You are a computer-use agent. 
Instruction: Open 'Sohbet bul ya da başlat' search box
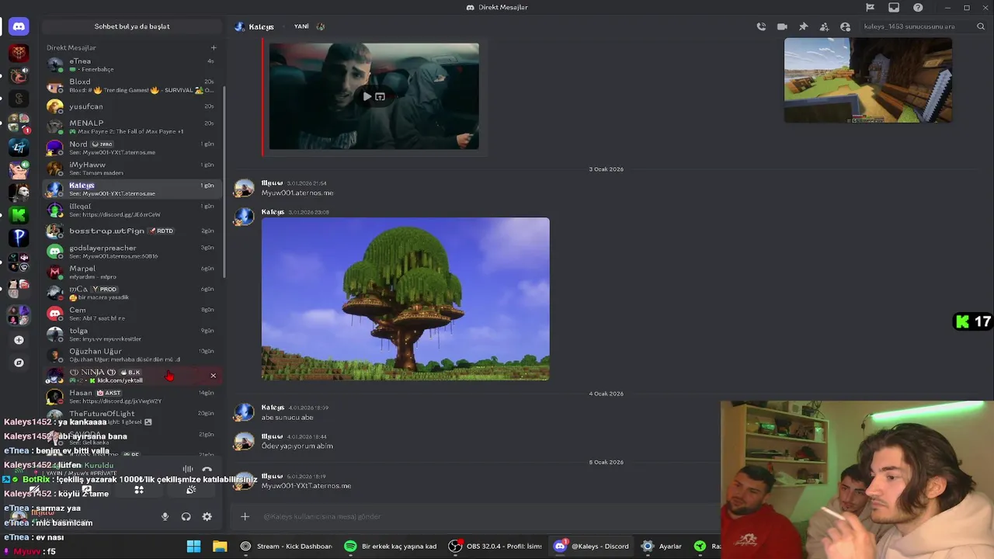point(132,26)
